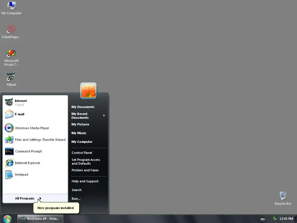
Task: Click the E-mail envelope icon
Action: 9,114
